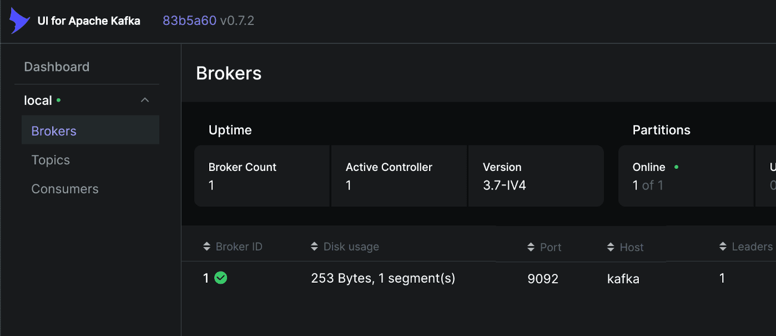Viewport: 776px width, 336px height.
Task: Click the green status dot beside local cluster
Action: tap(59, 101)
